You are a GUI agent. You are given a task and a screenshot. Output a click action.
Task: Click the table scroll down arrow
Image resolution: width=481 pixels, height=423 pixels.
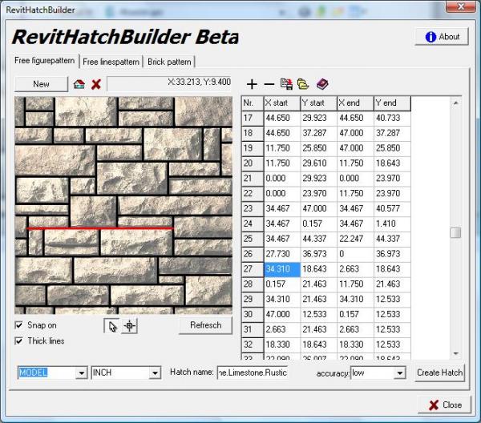456,354
